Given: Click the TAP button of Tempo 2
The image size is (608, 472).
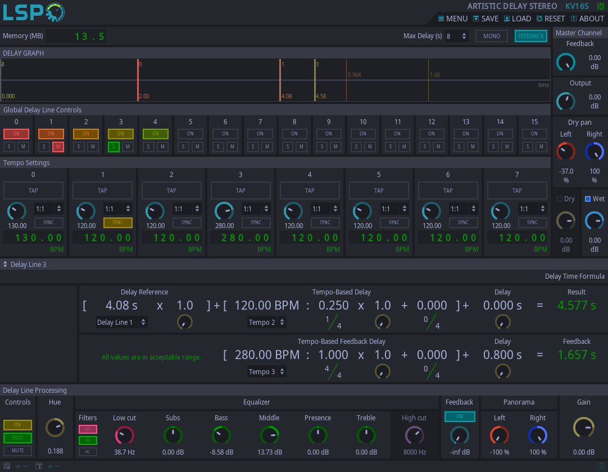Looking at the screenshot, I should (x=171, y=191).
